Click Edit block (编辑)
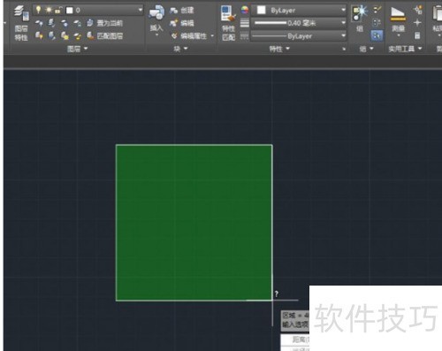442x351 pixels. point(182,23)
